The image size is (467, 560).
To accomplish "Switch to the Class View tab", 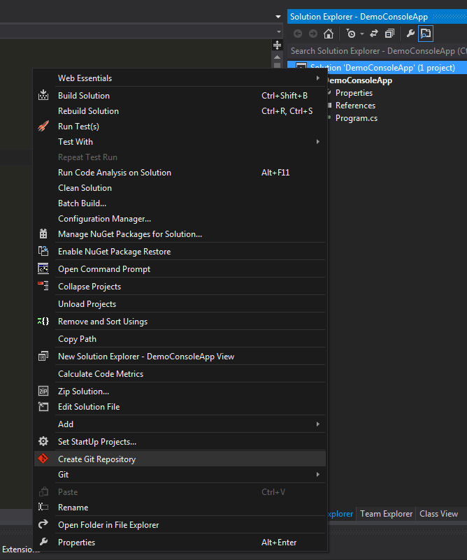I will pyautogui.click(x=438, y=514).
